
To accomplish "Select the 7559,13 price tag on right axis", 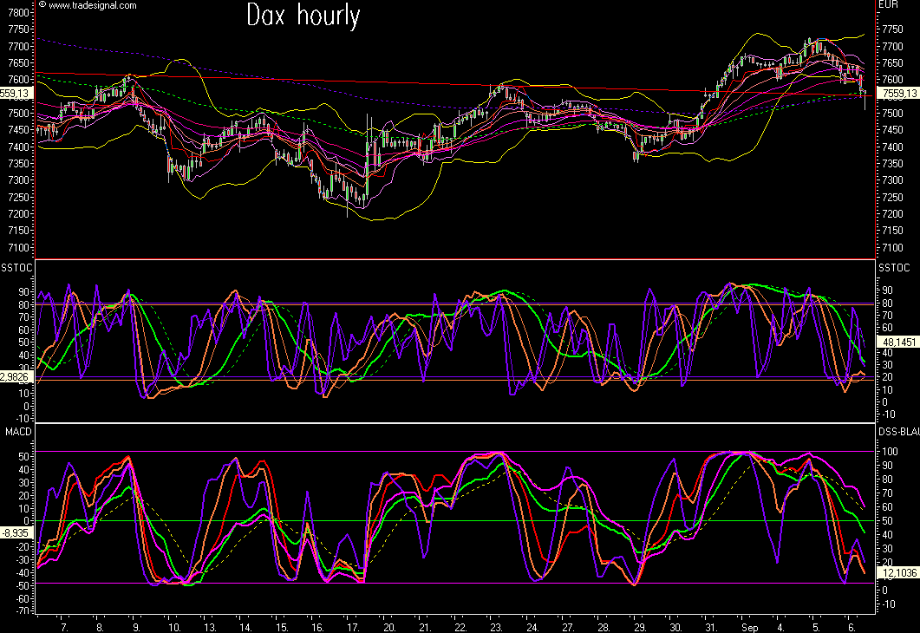I will 897,94.
